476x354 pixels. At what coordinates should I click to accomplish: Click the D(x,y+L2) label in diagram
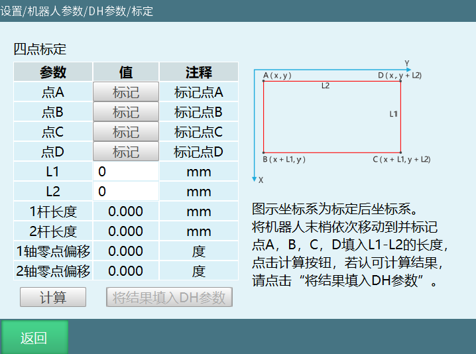point(400,76)
